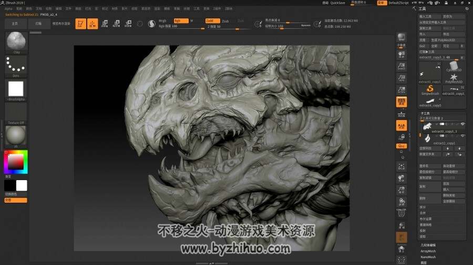The image size is (473, 265).
Task: Toggle the Zadd button
Action: click(x=213, y=21)
